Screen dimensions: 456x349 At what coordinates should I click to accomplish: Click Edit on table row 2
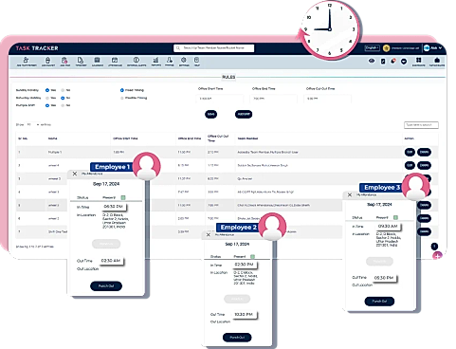(410, 165)
